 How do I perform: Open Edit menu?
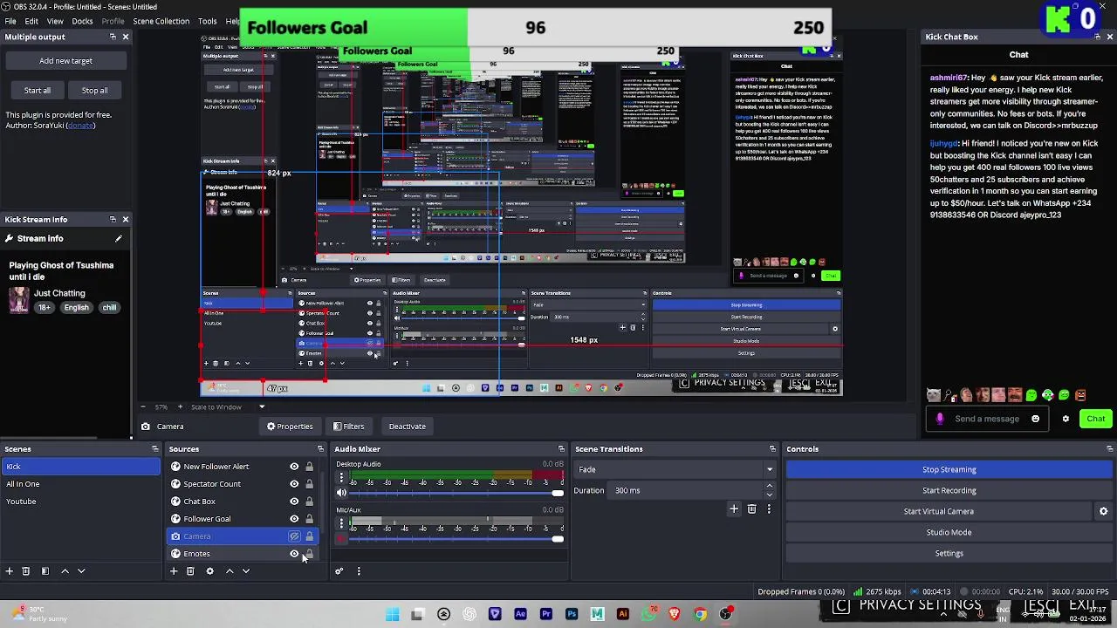click(31, 21)
